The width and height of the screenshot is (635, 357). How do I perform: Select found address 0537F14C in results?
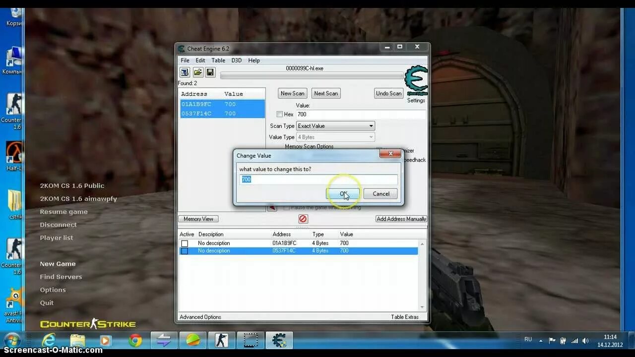222,114
